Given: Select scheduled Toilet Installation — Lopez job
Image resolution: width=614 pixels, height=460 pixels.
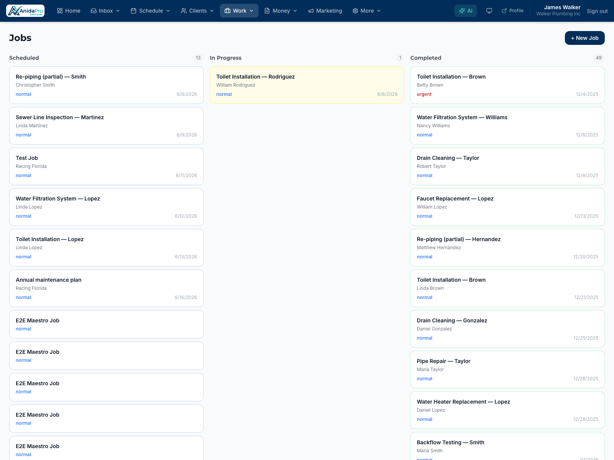Looking at the screenshot, I should 106,248.
